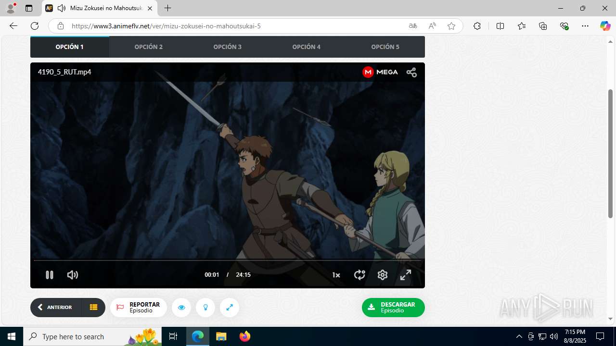
Task: Launch Firefox from taskbar
Action: point(244,336)
